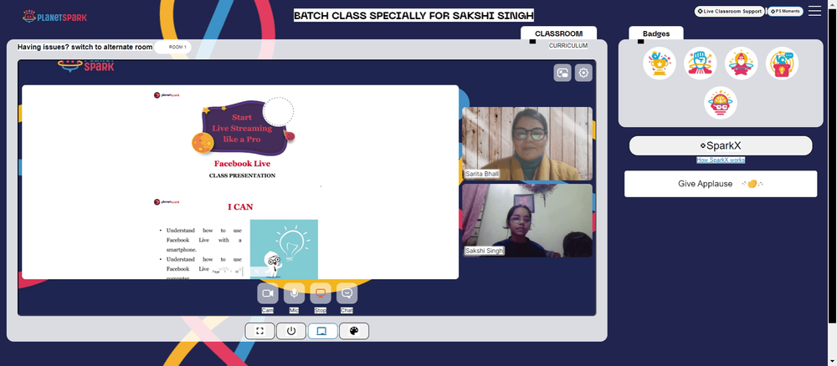Click the trophy badge icon
The image size is (837, 366).
[660, 64]
